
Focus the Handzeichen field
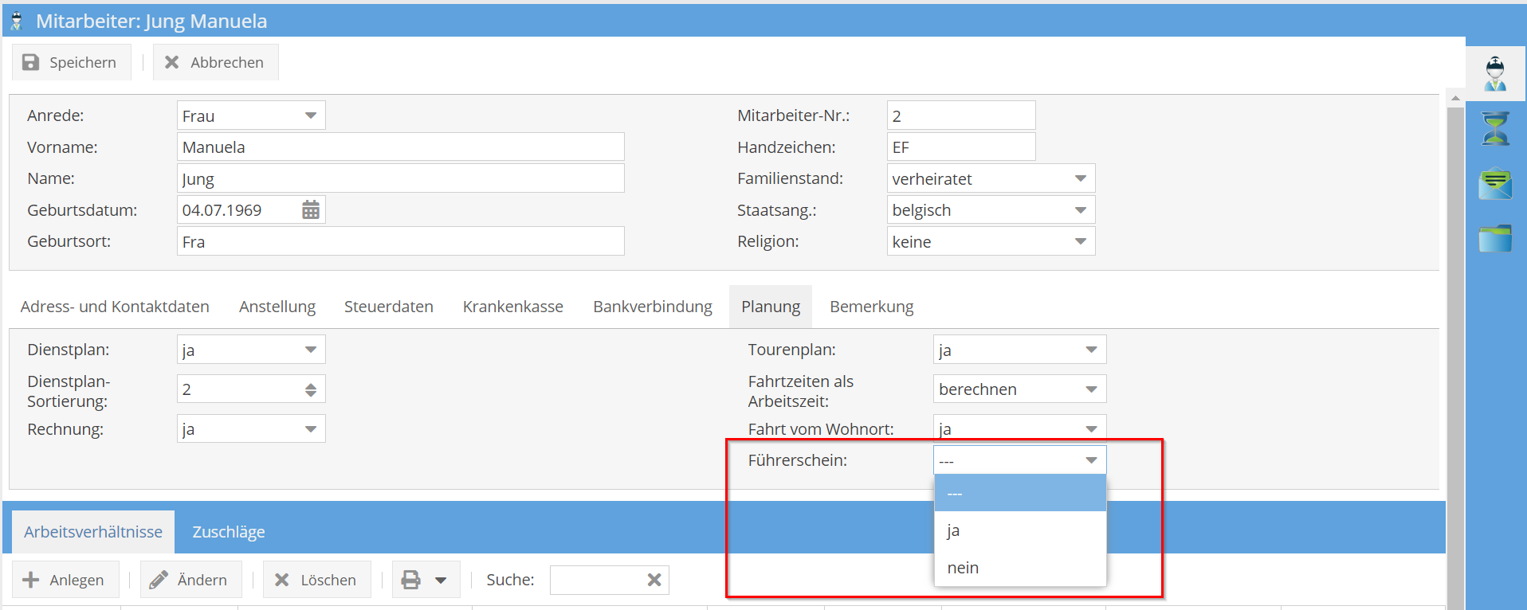click(x=961, y=147)
